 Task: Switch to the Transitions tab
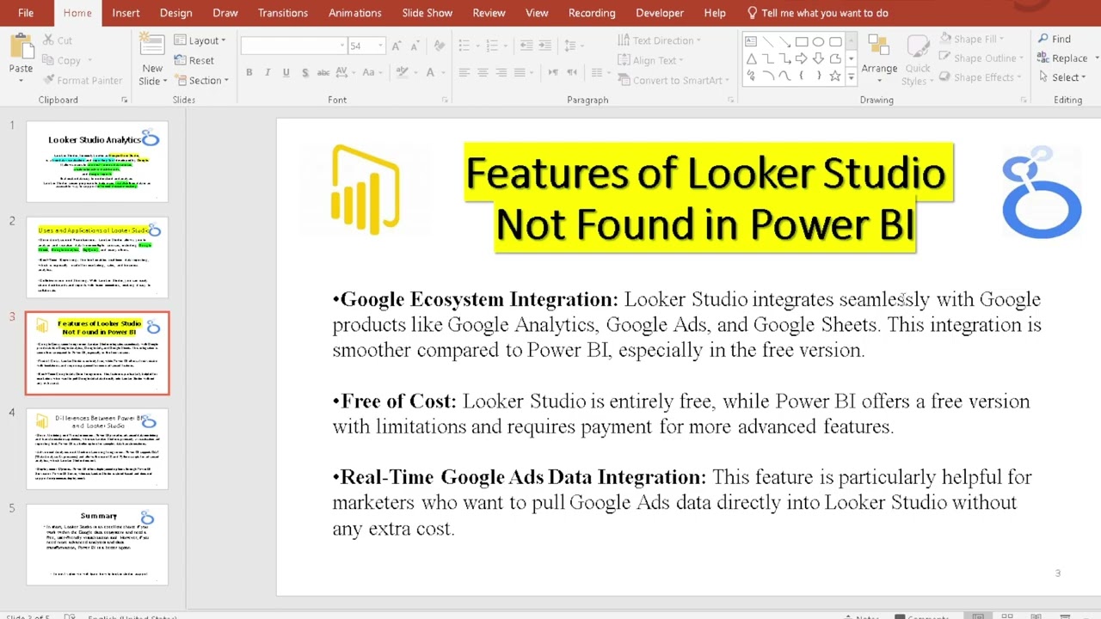pyautogui.click(x=282, y=13)
